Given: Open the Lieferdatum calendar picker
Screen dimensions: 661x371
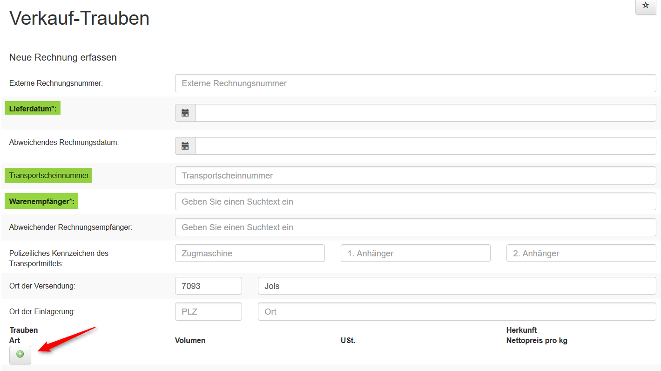Looking at the screenshot, I should tap(185, 113).
